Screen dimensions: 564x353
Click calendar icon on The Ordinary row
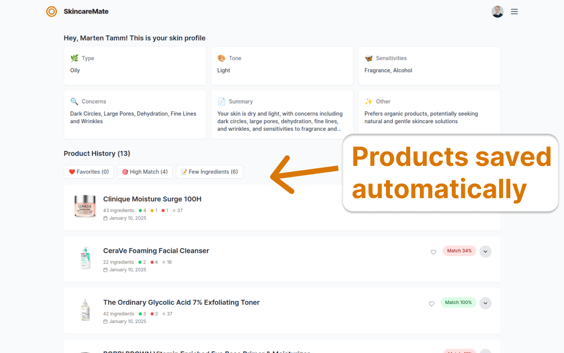tap(105, 322)
